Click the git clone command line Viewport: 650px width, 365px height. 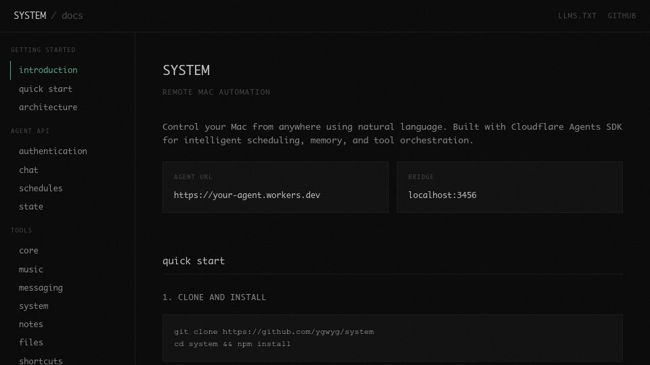pyautogui.click(x=274, y=331)
